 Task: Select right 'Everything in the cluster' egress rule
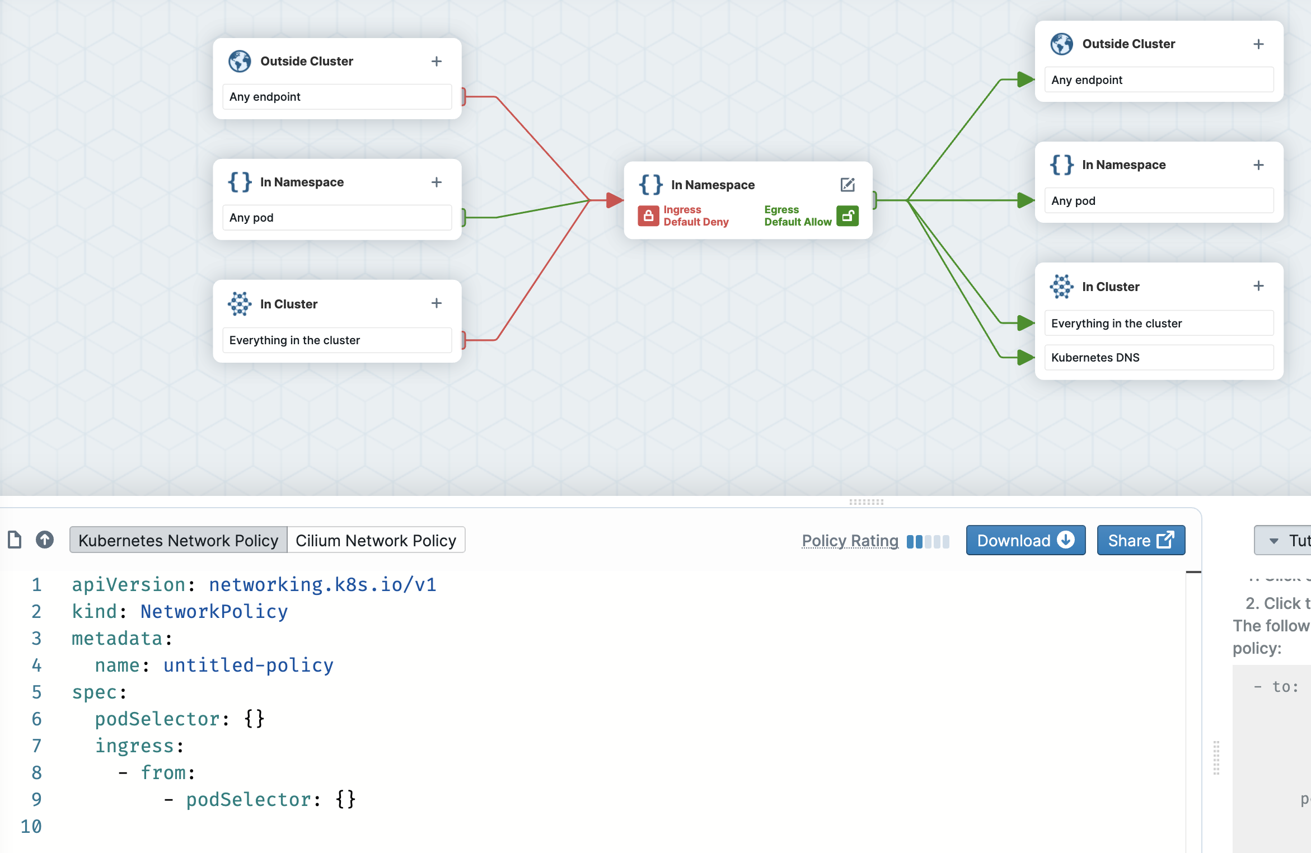(1159, 323)
